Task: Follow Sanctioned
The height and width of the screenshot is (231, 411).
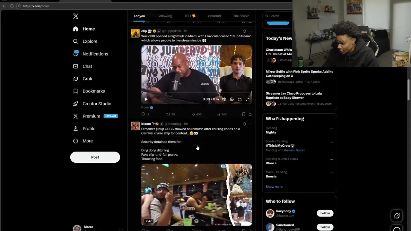Action: point(325,227)
